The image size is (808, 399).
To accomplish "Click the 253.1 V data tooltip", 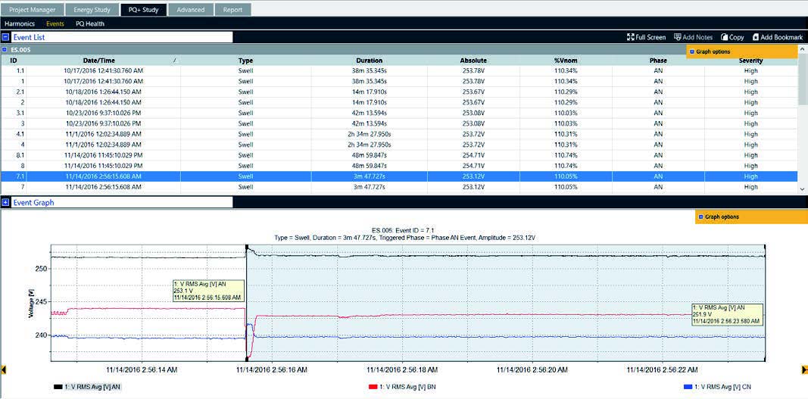I will click(208, 291).
